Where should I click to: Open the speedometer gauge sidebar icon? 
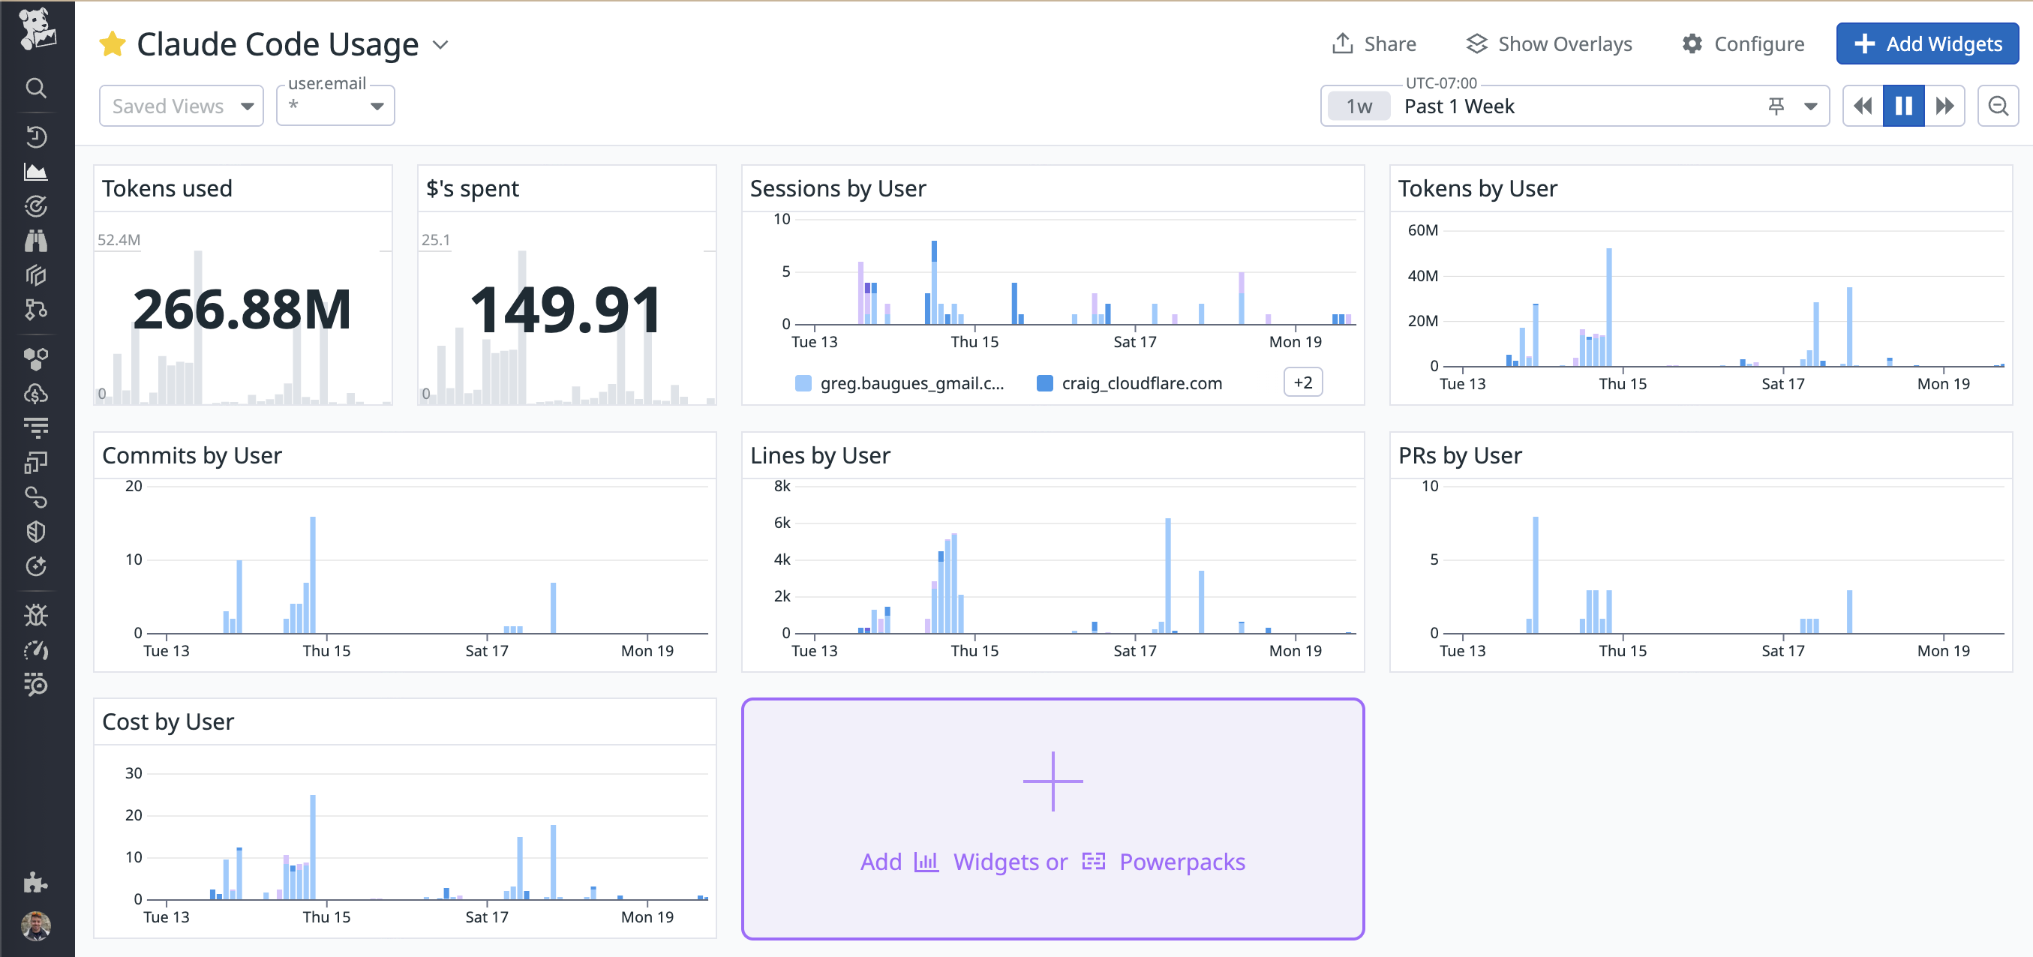[x=35, y=650]
